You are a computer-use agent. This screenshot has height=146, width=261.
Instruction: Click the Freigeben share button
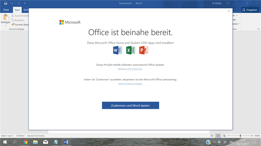(250, 10)
